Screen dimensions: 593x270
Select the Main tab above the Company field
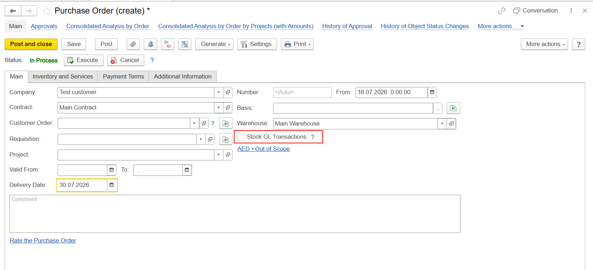16,77
